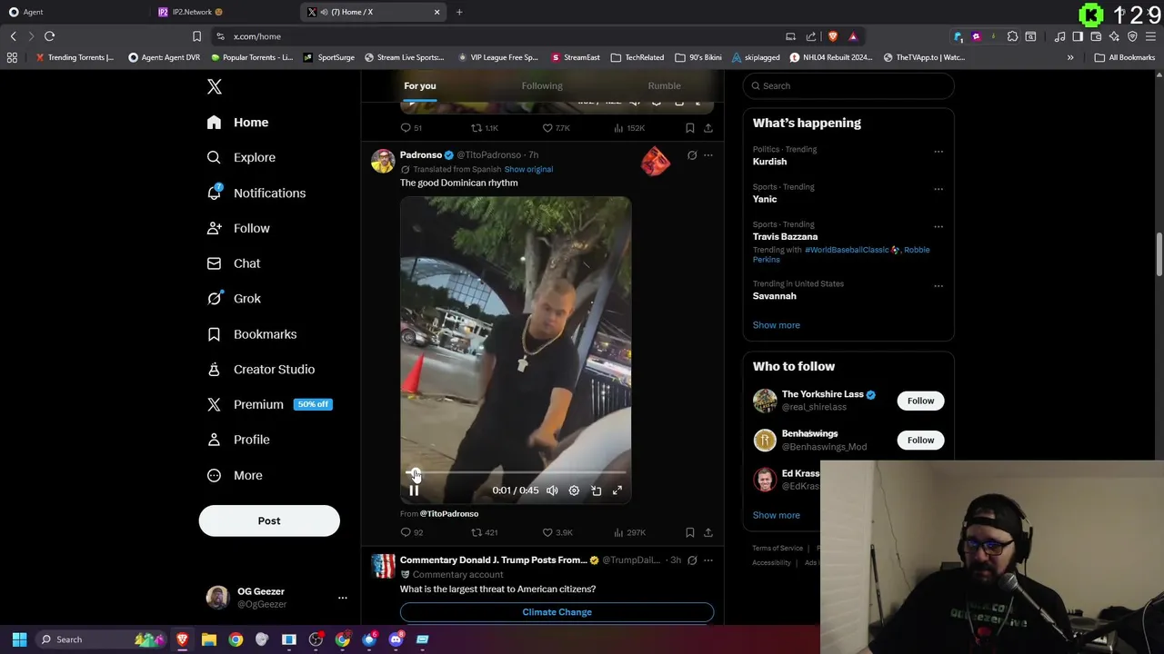Screen dimensions: 1164x654
Task: Open Terms of Service footer link
Action: (778, 548)
